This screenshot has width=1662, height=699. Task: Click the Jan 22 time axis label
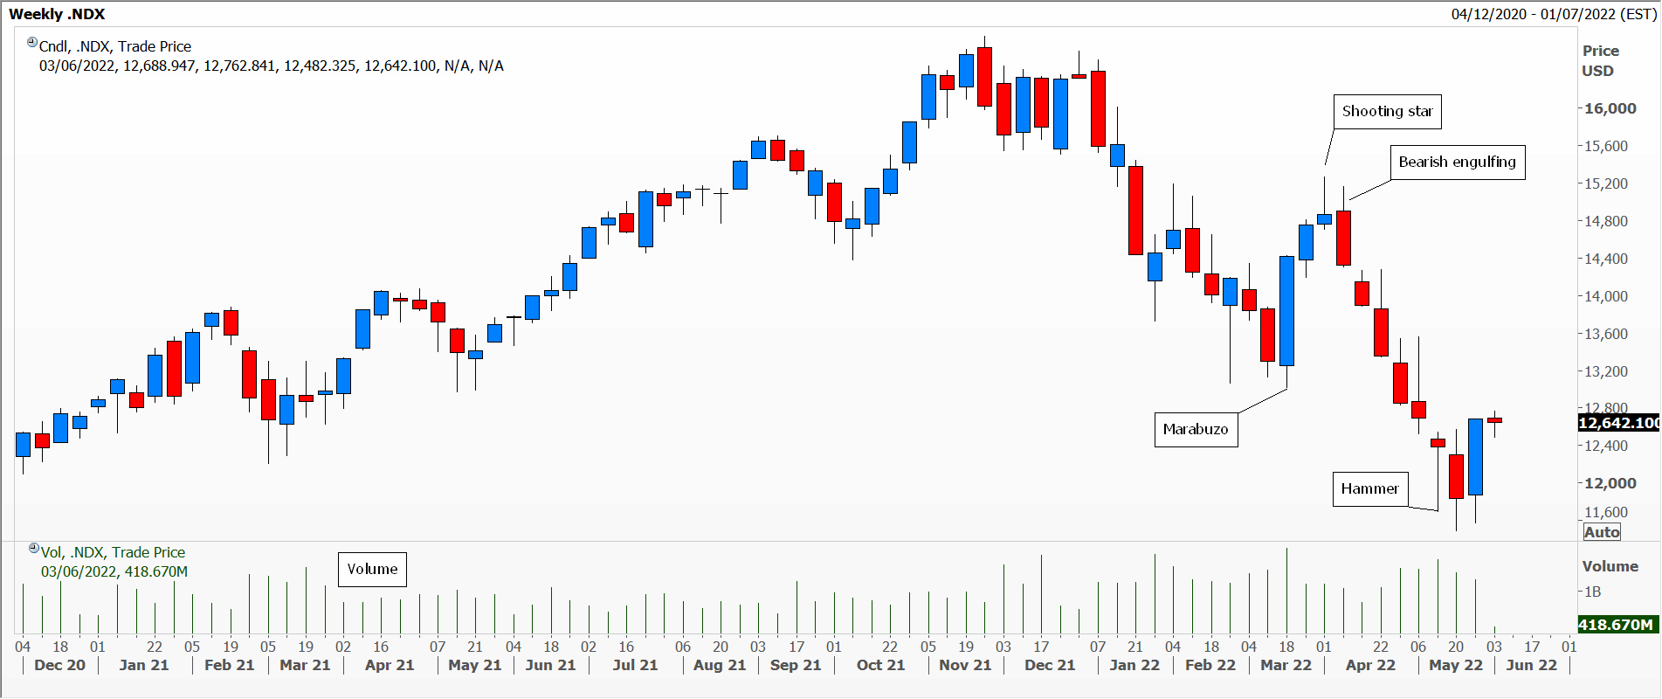pyautogui.click(x=1134, y=665)
